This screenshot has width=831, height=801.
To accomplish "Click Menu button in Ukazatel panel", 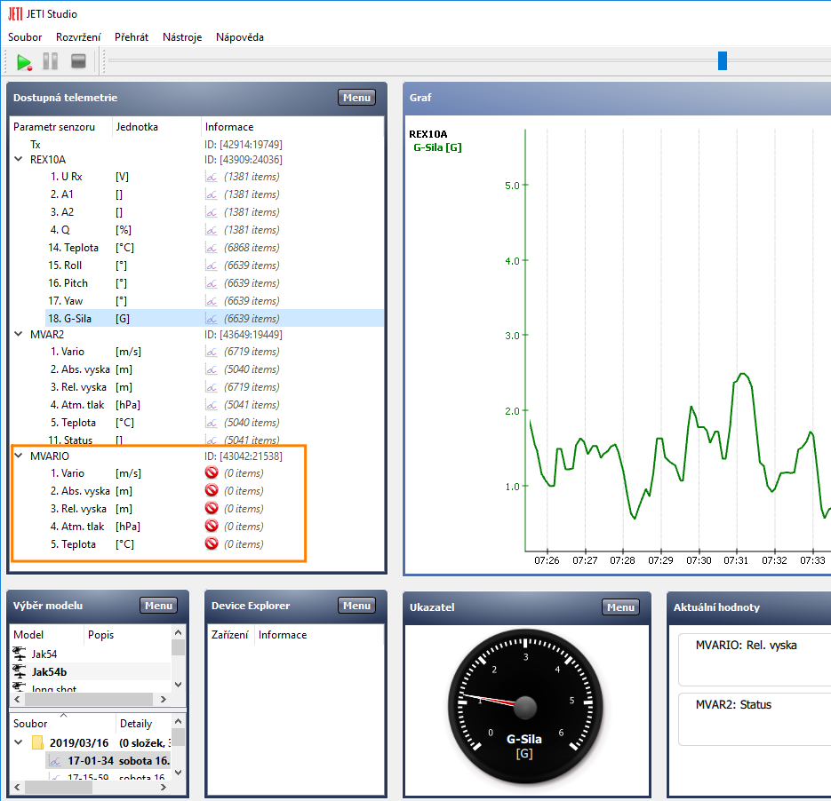I will [620, 607].
